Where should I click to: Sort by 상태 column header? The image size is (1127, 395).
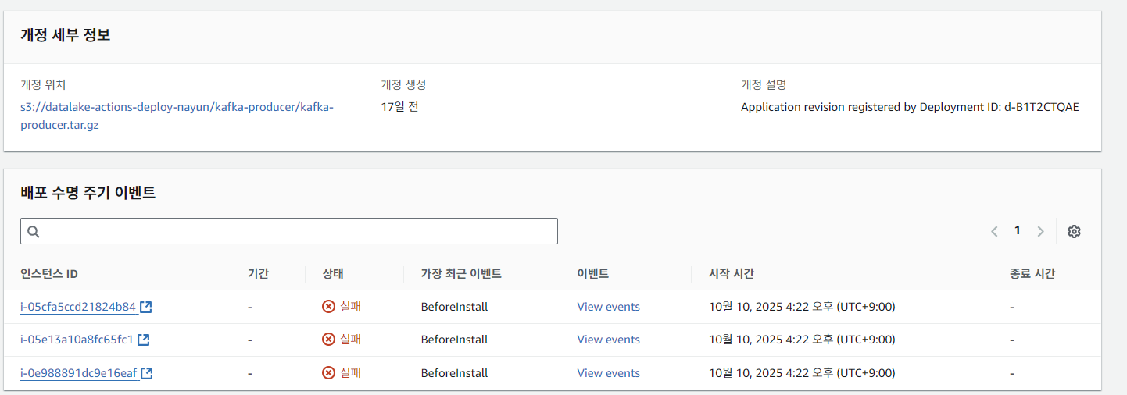click(x=333, y=274)
